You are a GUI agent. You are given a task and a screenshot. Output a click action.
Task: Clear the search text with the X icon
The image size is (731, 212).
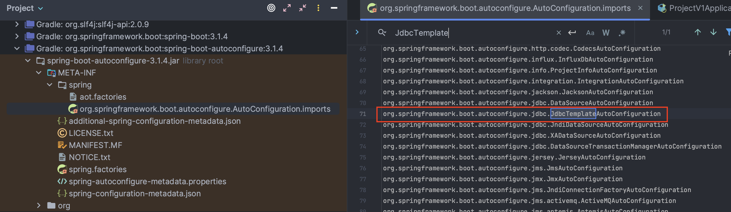pos(559,33)
